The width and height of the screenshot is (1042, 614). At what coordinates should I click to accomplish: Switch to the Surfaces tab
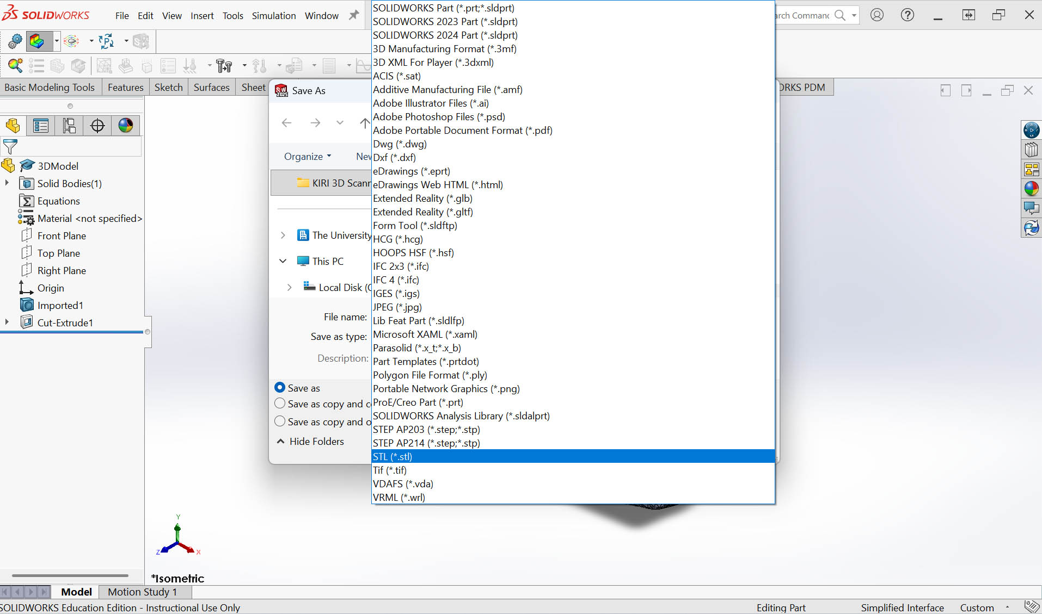(212, 88)
